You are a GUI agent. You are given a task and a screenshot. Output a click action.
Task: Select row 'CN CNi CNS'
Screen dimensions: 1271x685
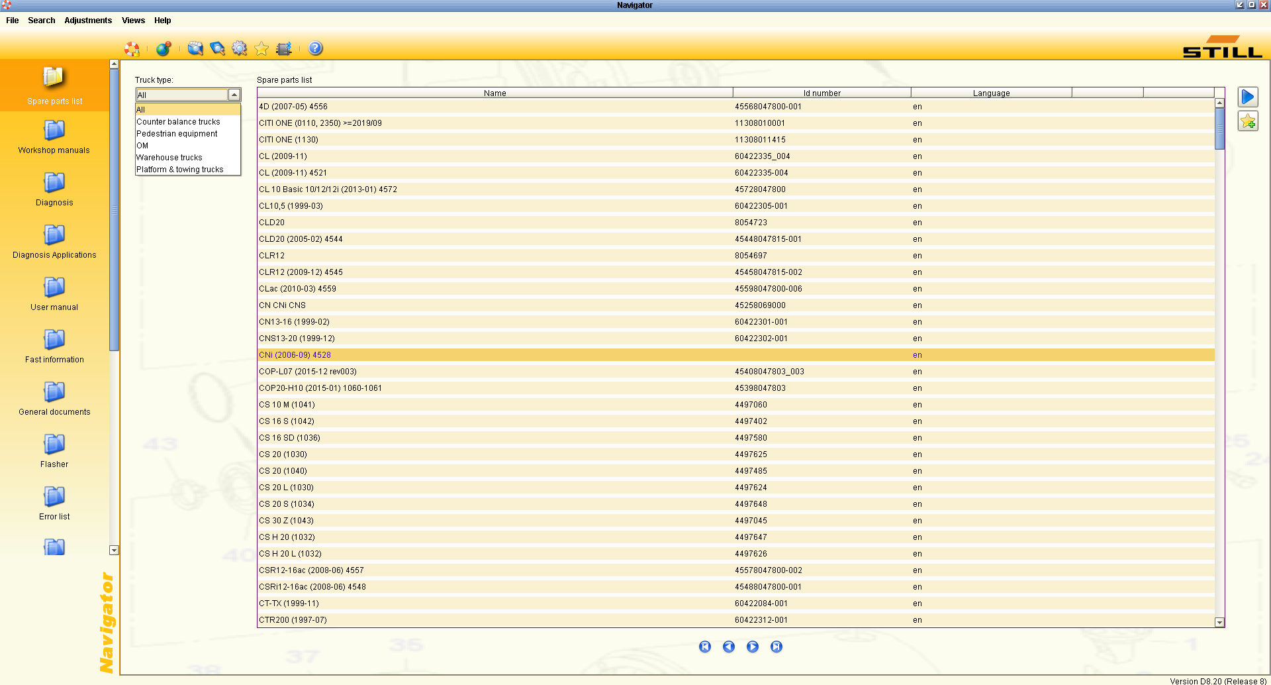point(736,305)
